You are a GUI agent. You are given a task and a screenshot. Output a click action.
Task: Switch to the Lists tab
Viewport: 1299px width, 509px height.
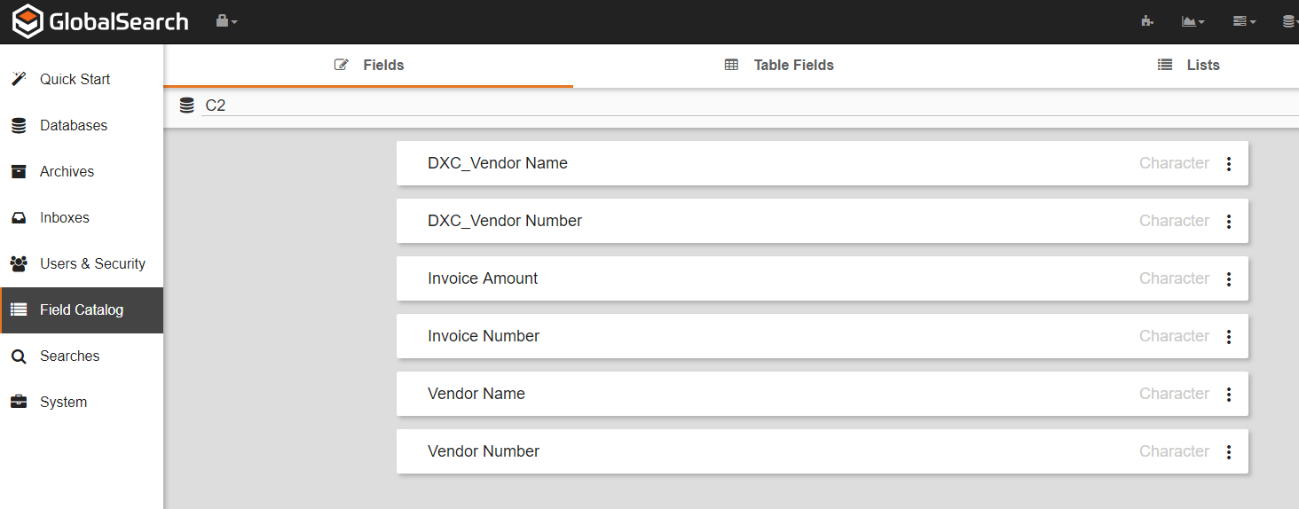coord(1188,65)
